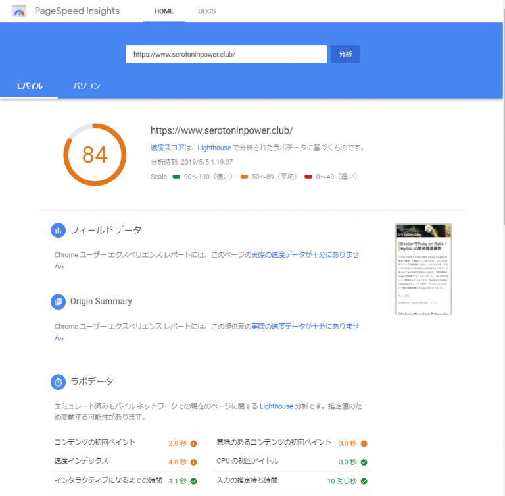This screenshot has width=505, height=496.
Task: Click the page screenshot thumbnail
Action: (x=423, y=269)
